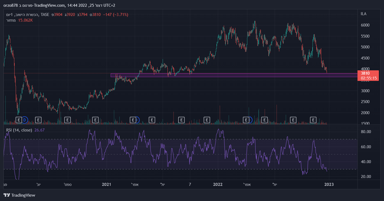
Task: Click the 6000 price axis label
Action: click(365, 25)
